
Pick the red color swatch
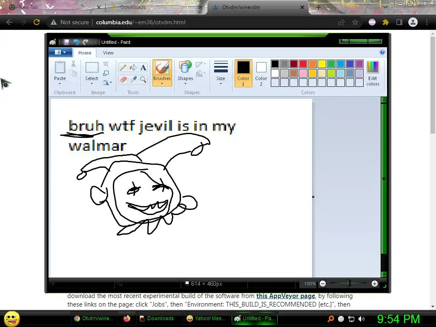tap(303, 64)
